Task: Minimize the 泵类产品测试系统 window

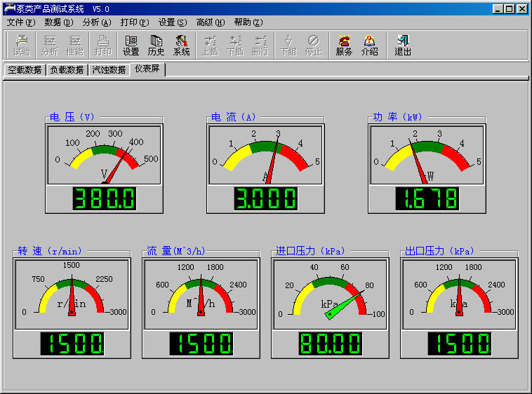Action: pos(498,9)
